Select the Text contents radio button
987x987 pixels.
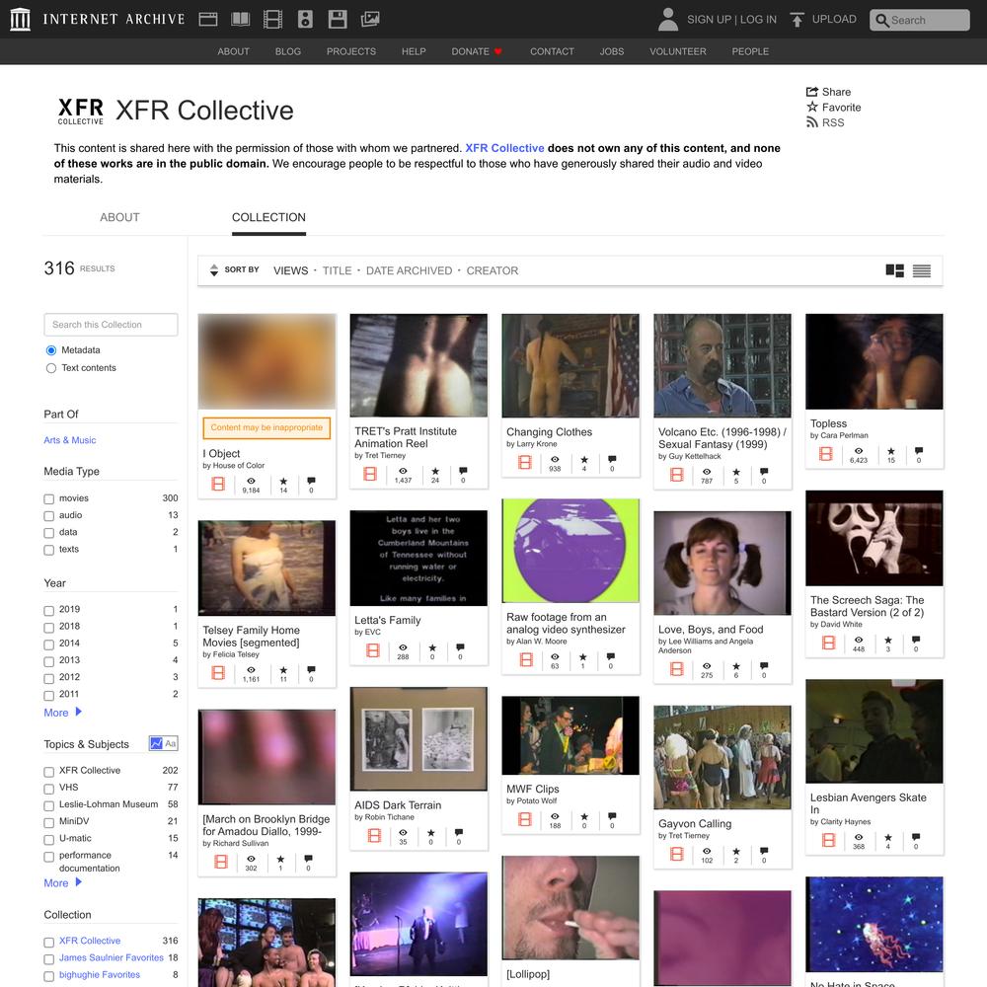pyautogui.click(x=51, y=368)
